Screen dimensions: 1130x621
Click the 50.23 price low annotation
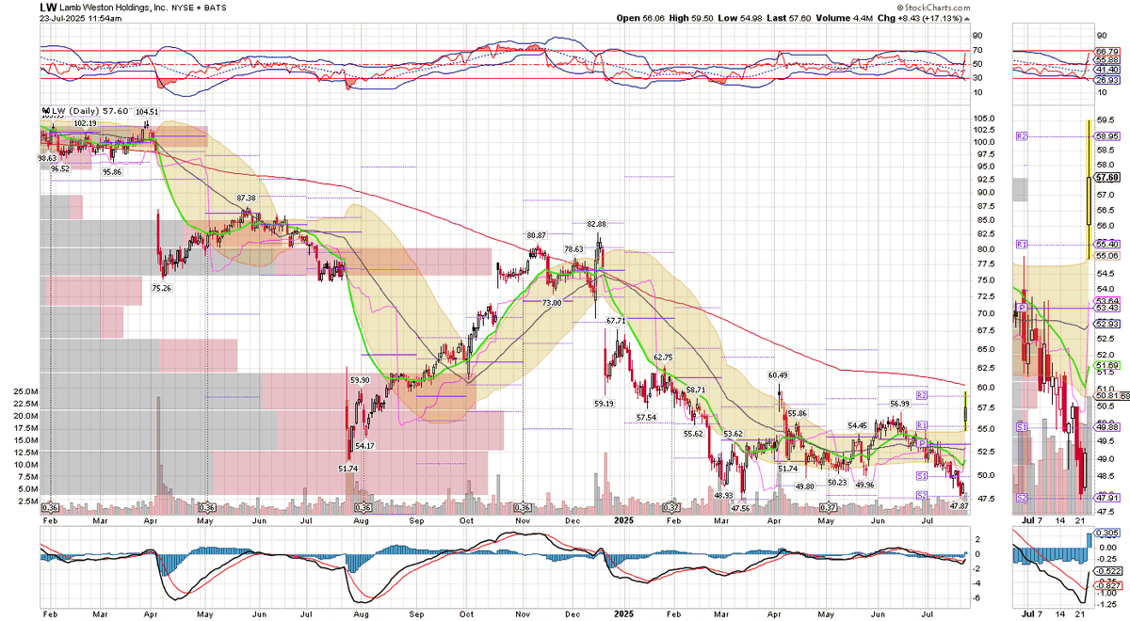[x=837, y=482]
